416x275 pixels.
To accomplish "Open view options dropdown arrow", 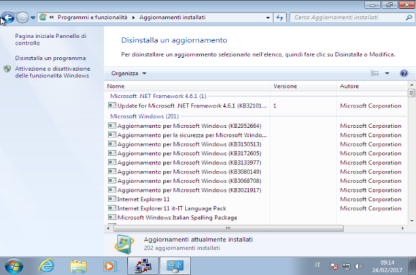I will [387, 74].
